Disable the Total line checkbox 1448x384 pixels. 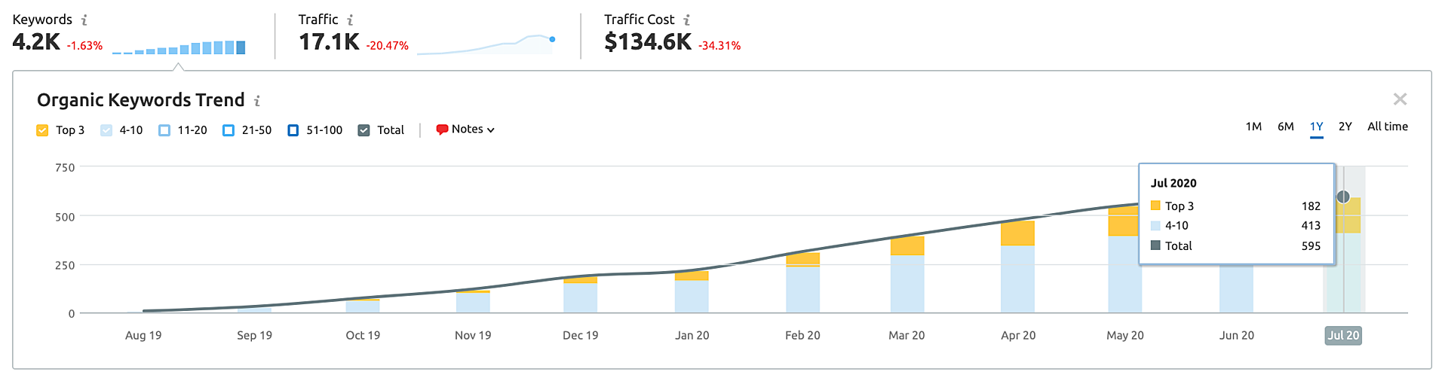tap(364, 130)
